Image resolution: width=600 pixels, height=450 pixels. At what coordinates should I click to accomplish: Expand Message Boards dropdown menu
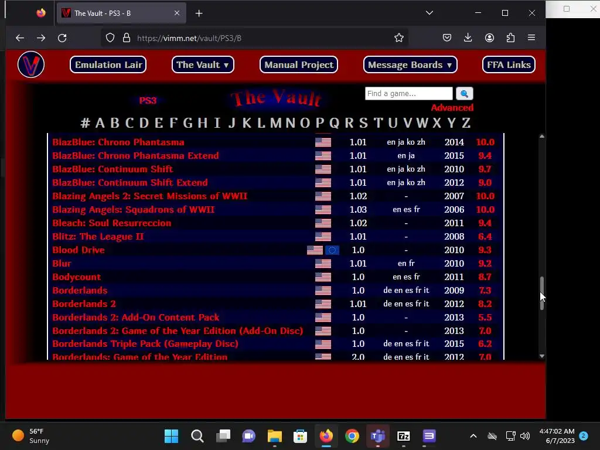[x=410, y=64]
